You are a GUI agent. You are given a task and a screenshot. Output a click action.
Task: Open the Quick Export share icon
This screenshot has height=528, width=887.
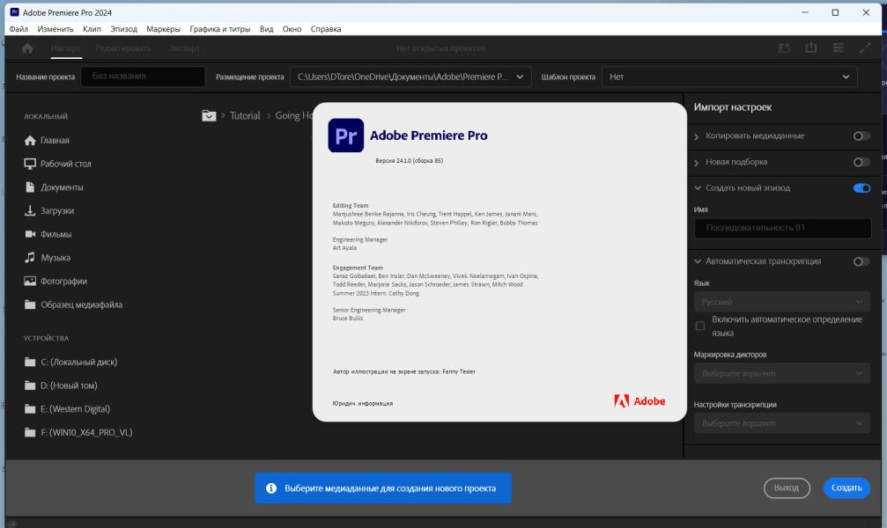[x=810, y=48]
